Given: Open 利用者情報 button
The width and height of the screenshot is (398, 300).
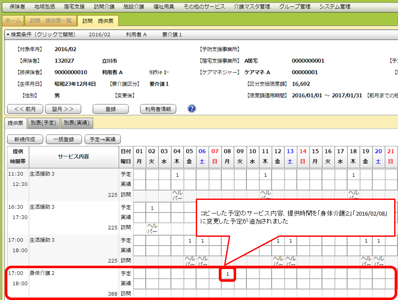Looking at the screenshot, I should [158, 109].
